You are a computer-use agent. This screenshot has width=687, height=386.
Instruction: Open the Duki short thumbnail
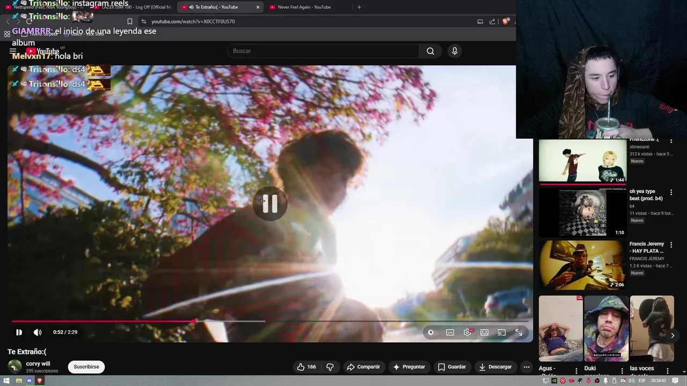[606, 328]
